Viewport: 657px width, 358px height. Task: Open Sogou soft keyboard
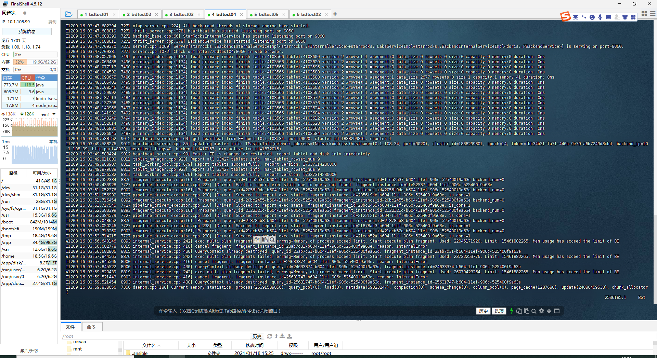608,17
